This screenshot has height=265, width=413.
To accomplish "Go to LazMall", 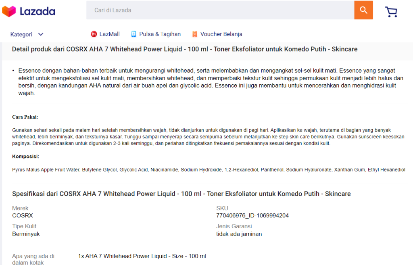I will 110,34.
